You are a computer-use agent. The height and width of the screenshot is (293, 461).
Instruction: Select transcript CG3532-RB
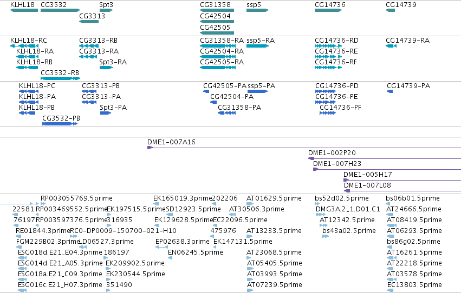pyautogui.click(x=60, y=78)
